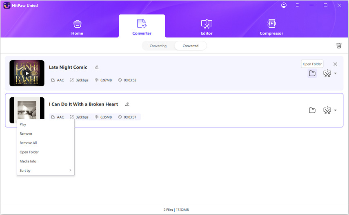Click the HitPaw Univd logo icon
This screenshot has height=215, width=349.
[x=7, y=5]
